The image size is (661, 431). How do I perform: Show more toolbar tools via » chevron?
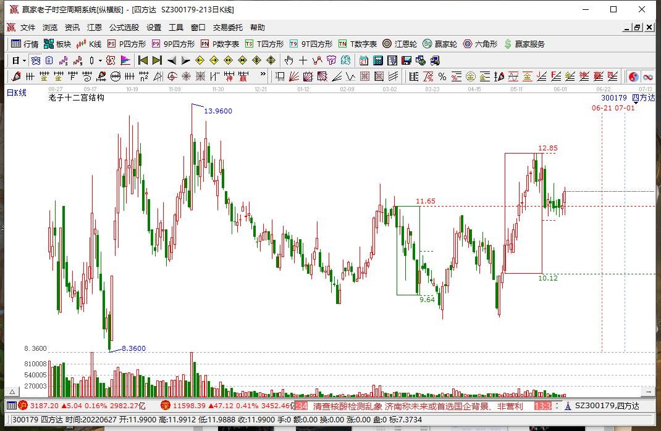[x=263, y=75]
